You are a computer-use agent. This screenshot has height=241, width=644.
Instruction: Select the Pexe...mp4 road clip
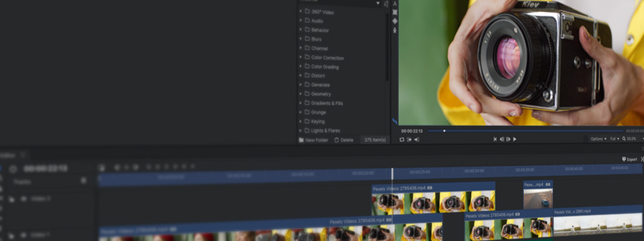tap(538, 194)
